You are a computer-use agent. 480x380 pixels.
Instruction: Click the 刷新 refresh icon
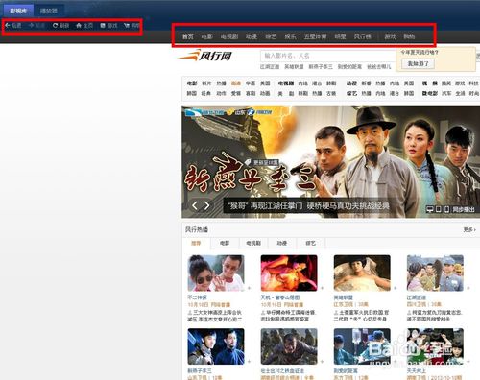point(56,25)
